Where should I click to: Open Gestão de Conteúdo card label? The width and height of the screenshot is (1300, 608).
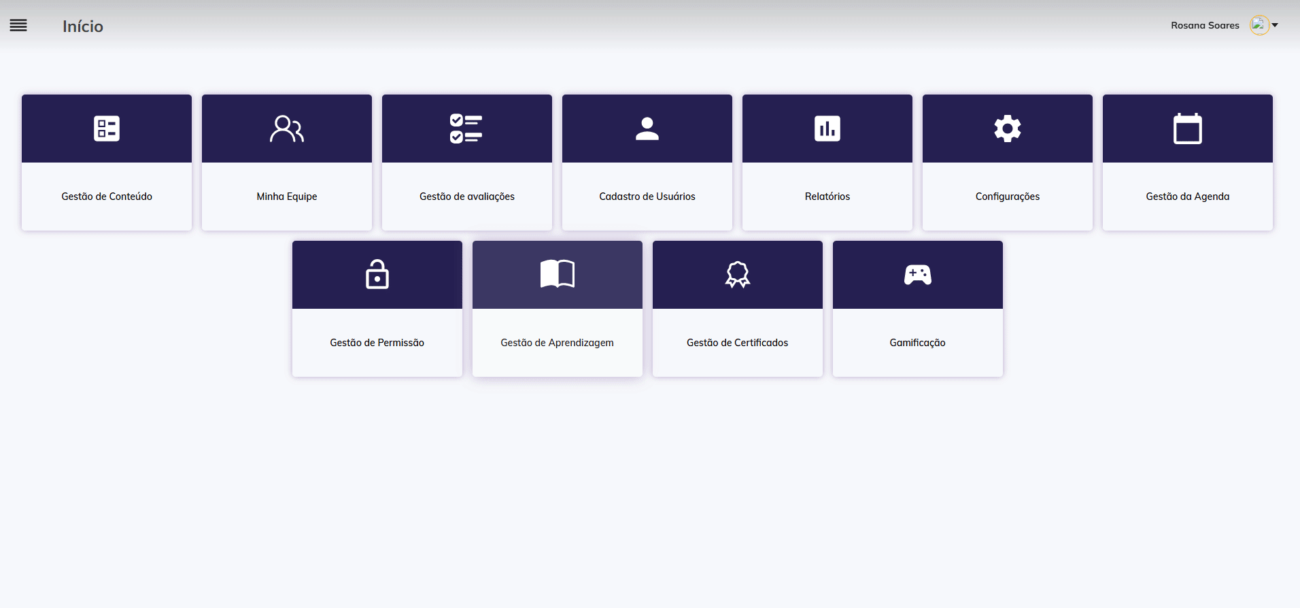click(x=107, y=197)
